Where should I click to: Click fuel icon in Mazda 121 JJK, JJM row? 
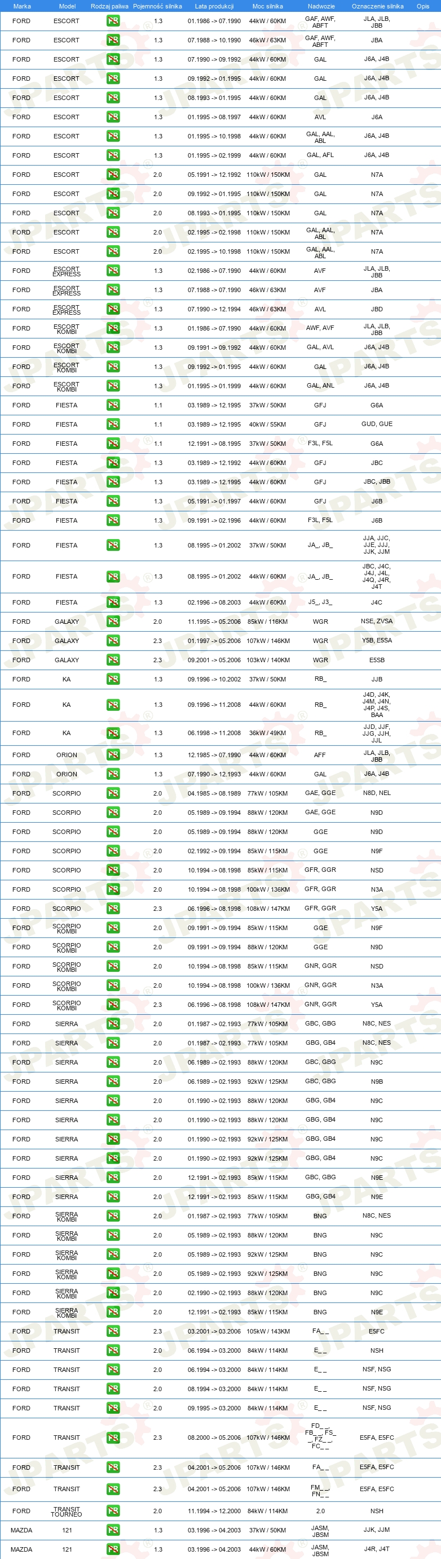click(113, 1530)
